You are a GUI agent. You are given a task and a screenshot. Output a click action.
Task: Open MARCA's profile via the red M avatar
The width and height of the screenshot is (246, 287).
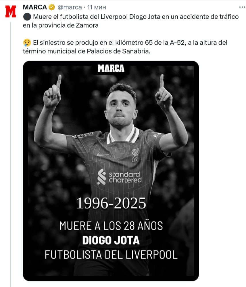(x=11, y=12)
